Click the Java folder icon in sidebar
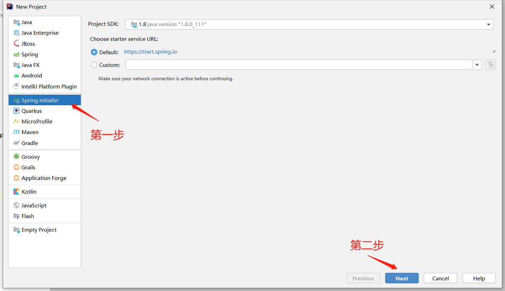505x291 pixels. tap(16, 22)
